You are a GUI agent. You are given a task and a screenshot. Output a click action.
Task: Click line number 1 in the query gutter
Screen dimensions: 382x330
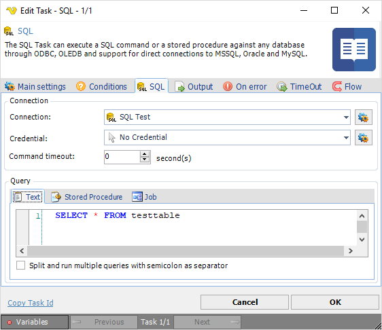click(x=38, y=216)
